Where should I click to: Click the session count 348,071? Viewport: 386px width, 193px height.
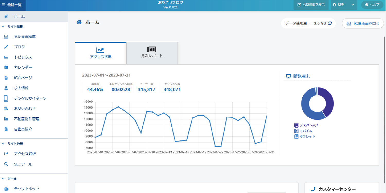point(172,90)
